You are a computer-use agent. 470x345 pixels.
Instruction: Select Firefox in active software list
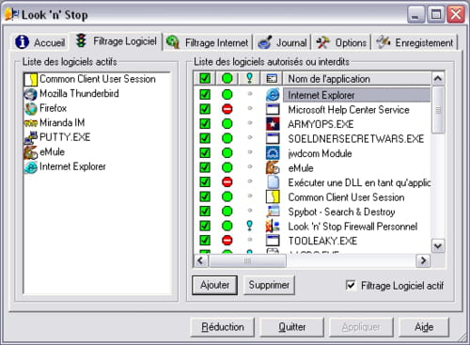[x=53, y=108]
